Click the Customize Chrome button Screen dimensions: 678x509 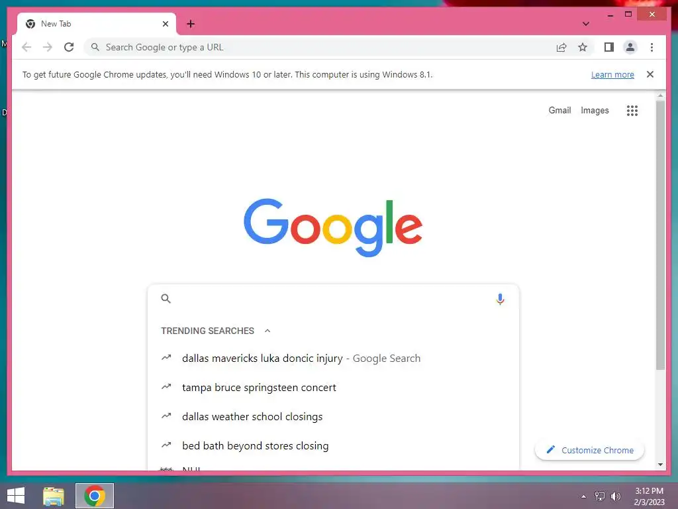coord(589,450)
